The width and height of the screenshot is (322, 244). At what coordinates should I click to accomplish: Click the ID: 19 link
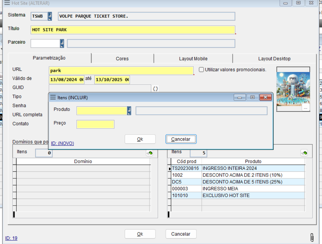(x=11, y=238)
